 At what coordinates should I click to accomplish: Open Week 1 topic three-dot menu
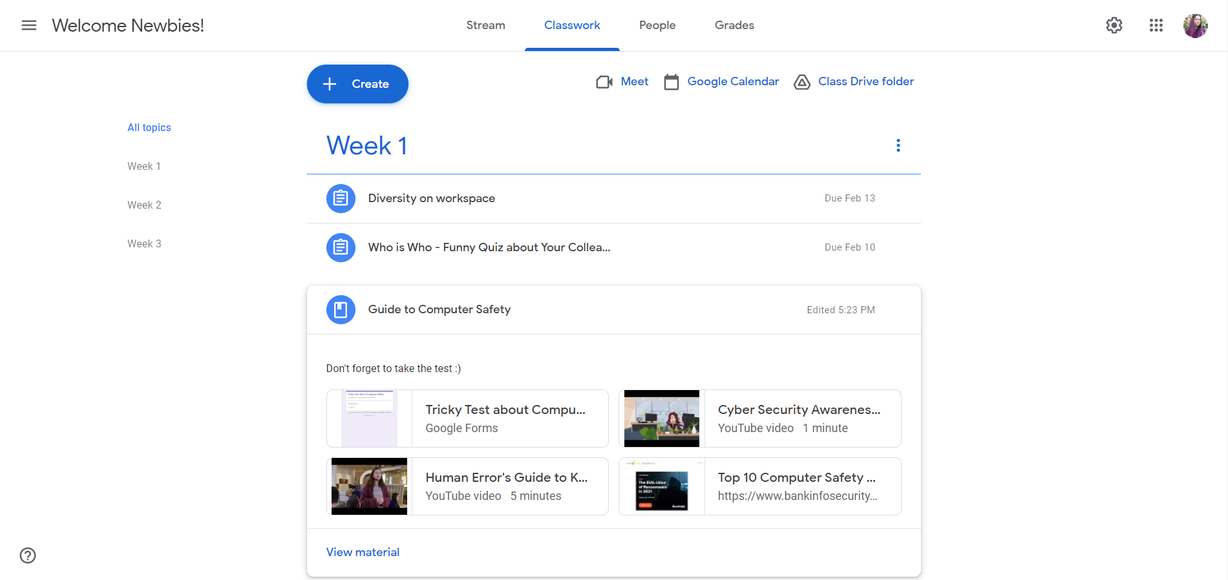898,145
